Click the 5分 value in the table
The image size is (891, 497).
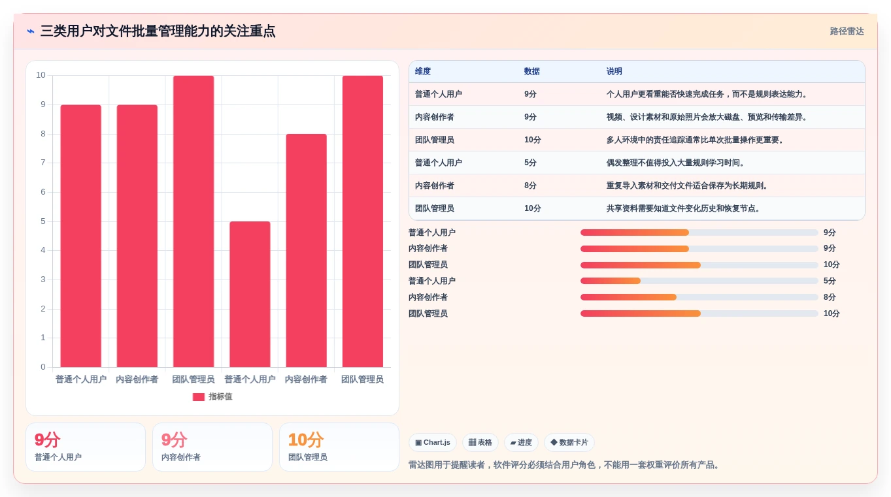[530, 163]
